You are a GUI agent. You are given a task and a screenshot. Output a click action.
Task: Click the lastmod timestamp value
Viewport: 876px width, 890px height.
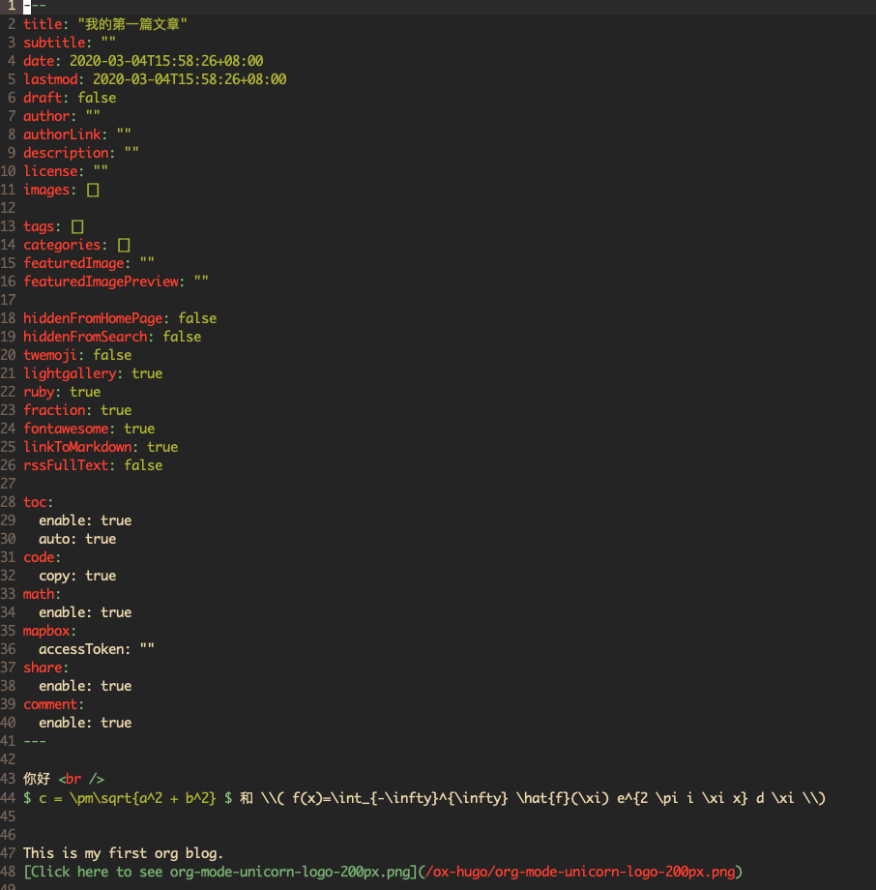[x=190, y=79]
